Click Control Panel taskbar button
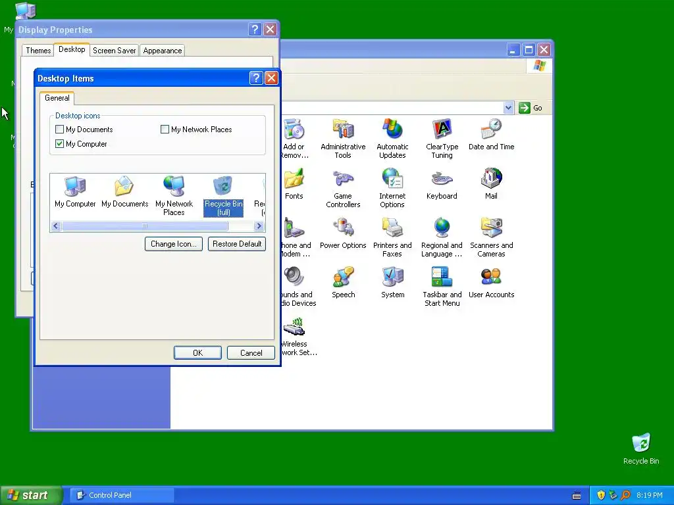Image resolution: width=674 pixels, height=505 pixels. click(122, 495)
